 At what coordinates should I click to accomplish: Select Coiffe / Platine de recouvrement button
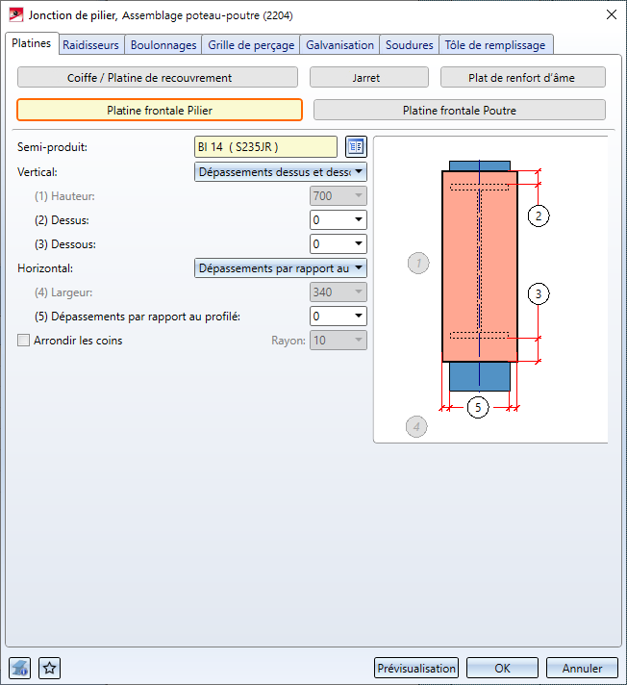tap(158, 77)
